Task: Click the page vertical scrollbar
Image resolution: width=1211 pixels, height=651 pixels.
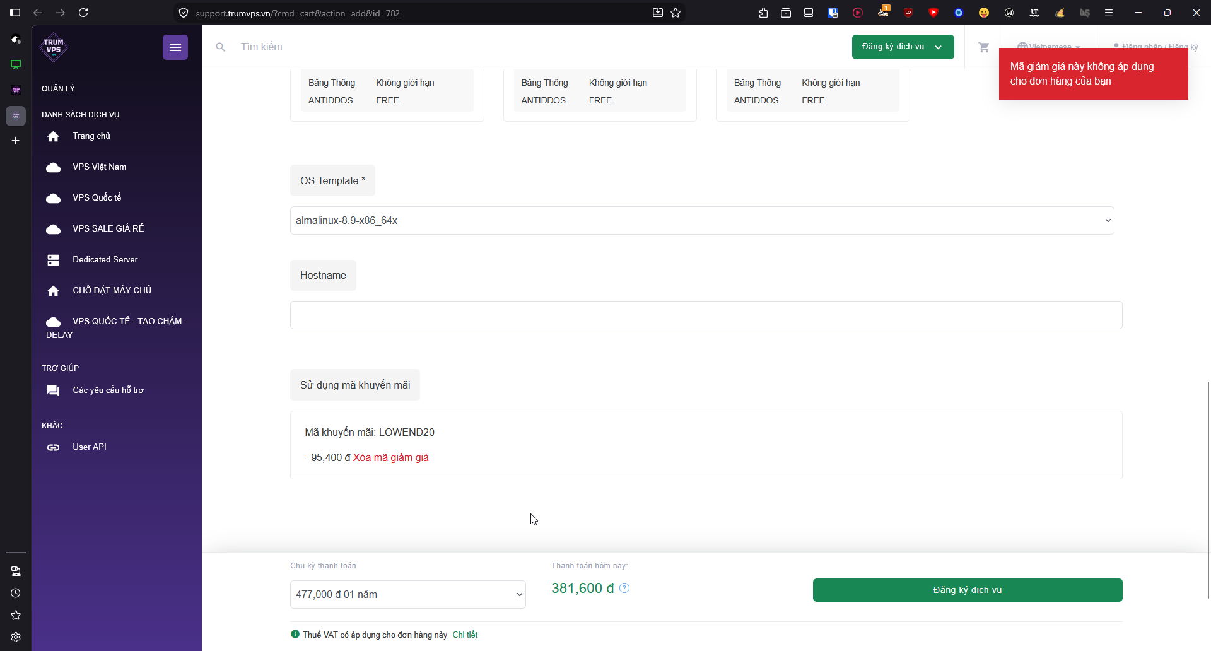Action: (x=1208, y=489)
